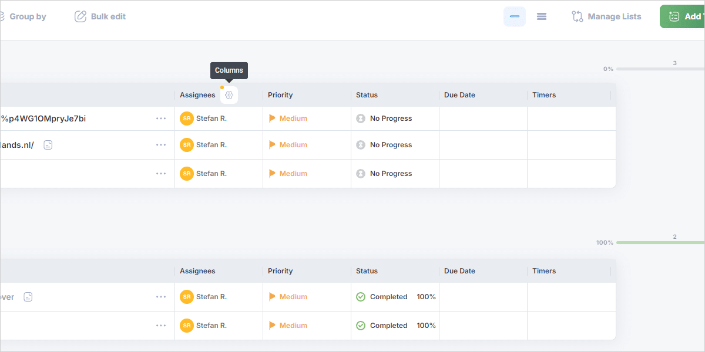Switch to expanded row density view
Image resolution: width=705 pixels, height=352 pixels.
pos(542,16)
